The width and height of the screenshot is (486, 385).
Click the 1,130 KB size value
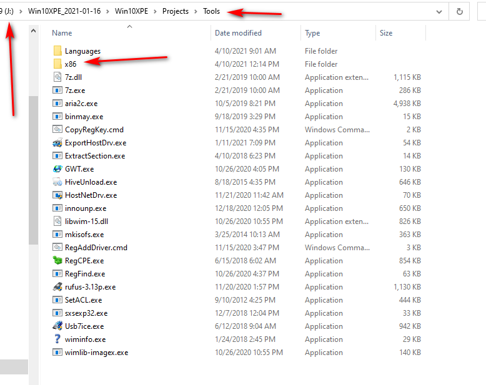(x=407, y=287)
